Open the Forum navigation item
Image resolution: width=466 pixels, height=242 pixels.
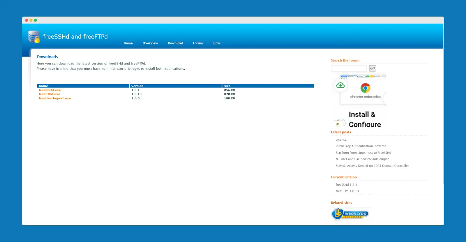click(x=198, y=43)
